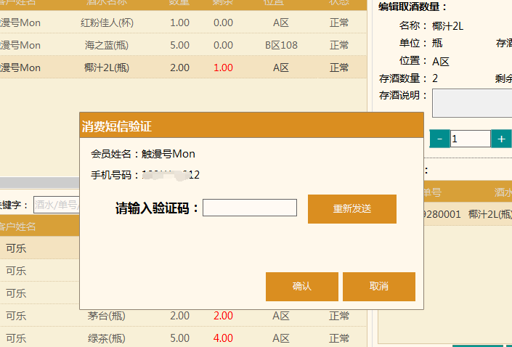Click the quantity field showing 1

click(470, 139)
